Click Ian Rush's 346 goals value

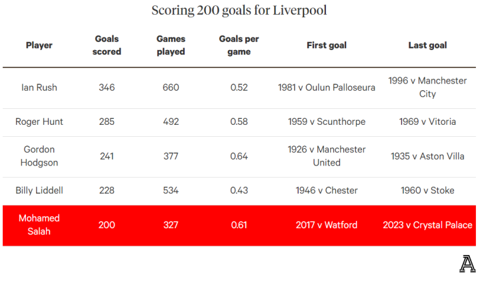click(107, 87)
